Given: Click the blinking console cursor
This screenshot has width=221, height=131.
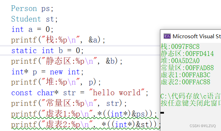Looking at the screenshot, I should click(162, 113).
